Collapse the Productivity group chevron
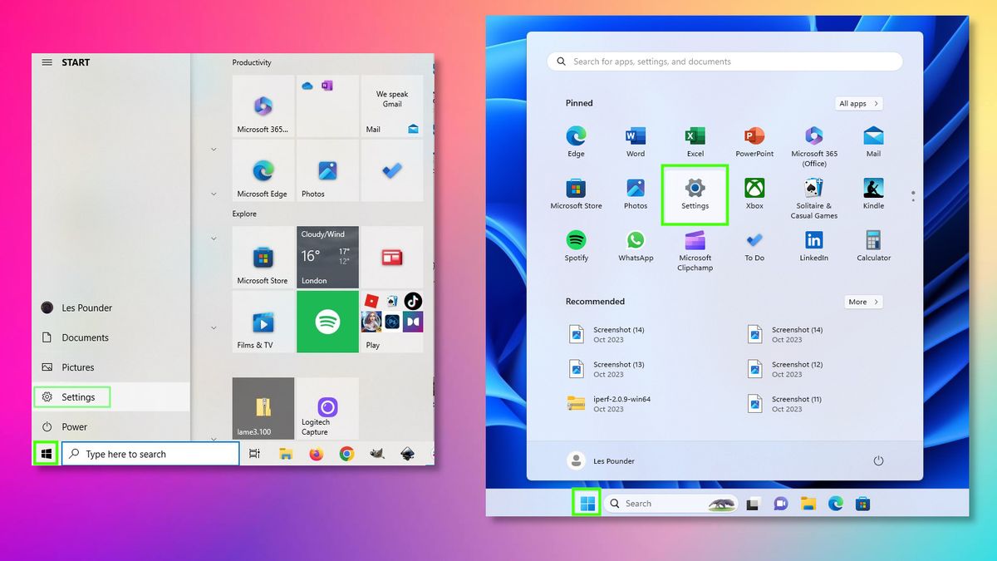This screenshot has width=997, height=561. [x=214, y=149]
